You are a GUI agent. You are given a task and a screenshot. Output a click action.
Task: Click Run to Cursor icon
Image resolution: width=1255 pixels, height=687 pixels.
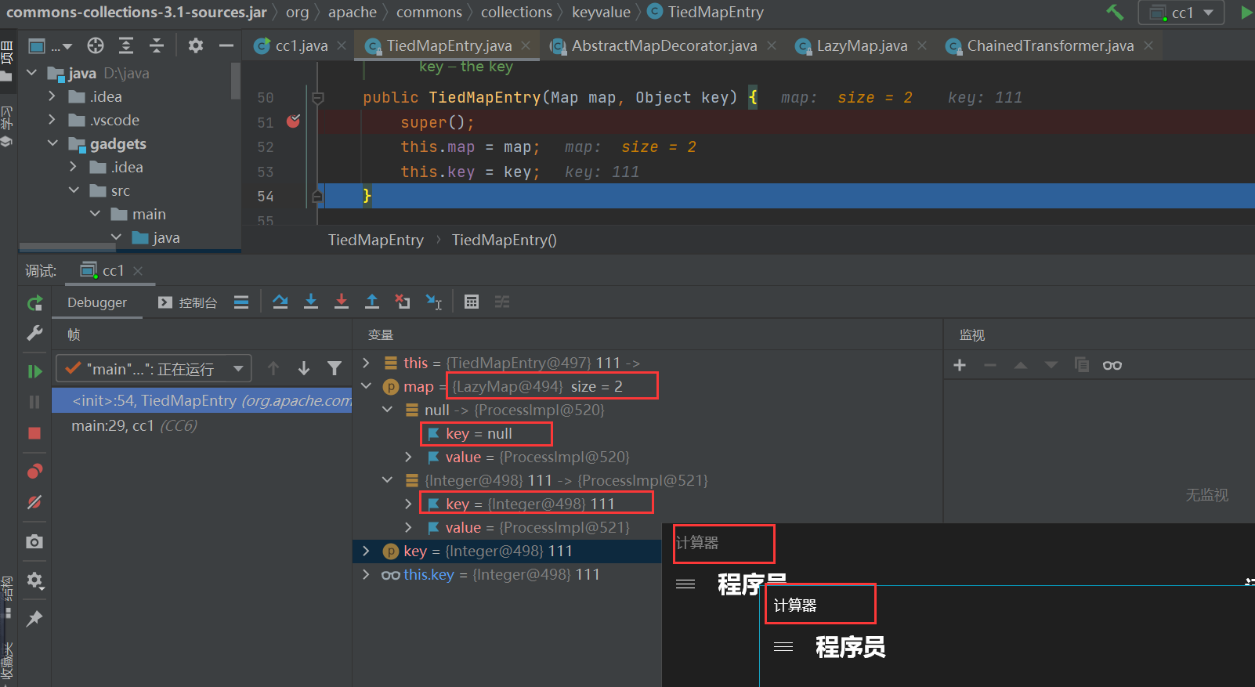click(x=433, y=302)
